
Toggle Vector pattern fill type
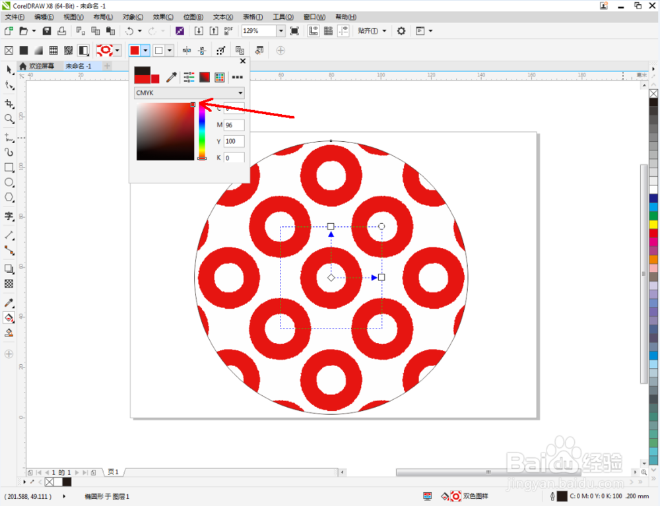coord(53,51)
